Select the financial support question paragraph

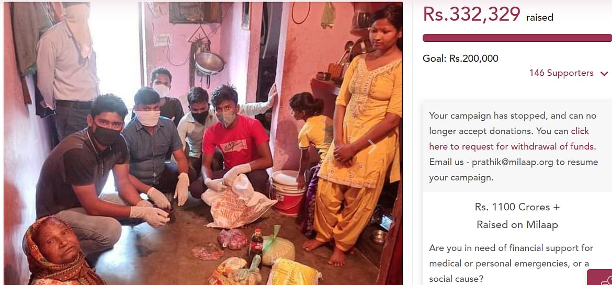pos(511,264)
